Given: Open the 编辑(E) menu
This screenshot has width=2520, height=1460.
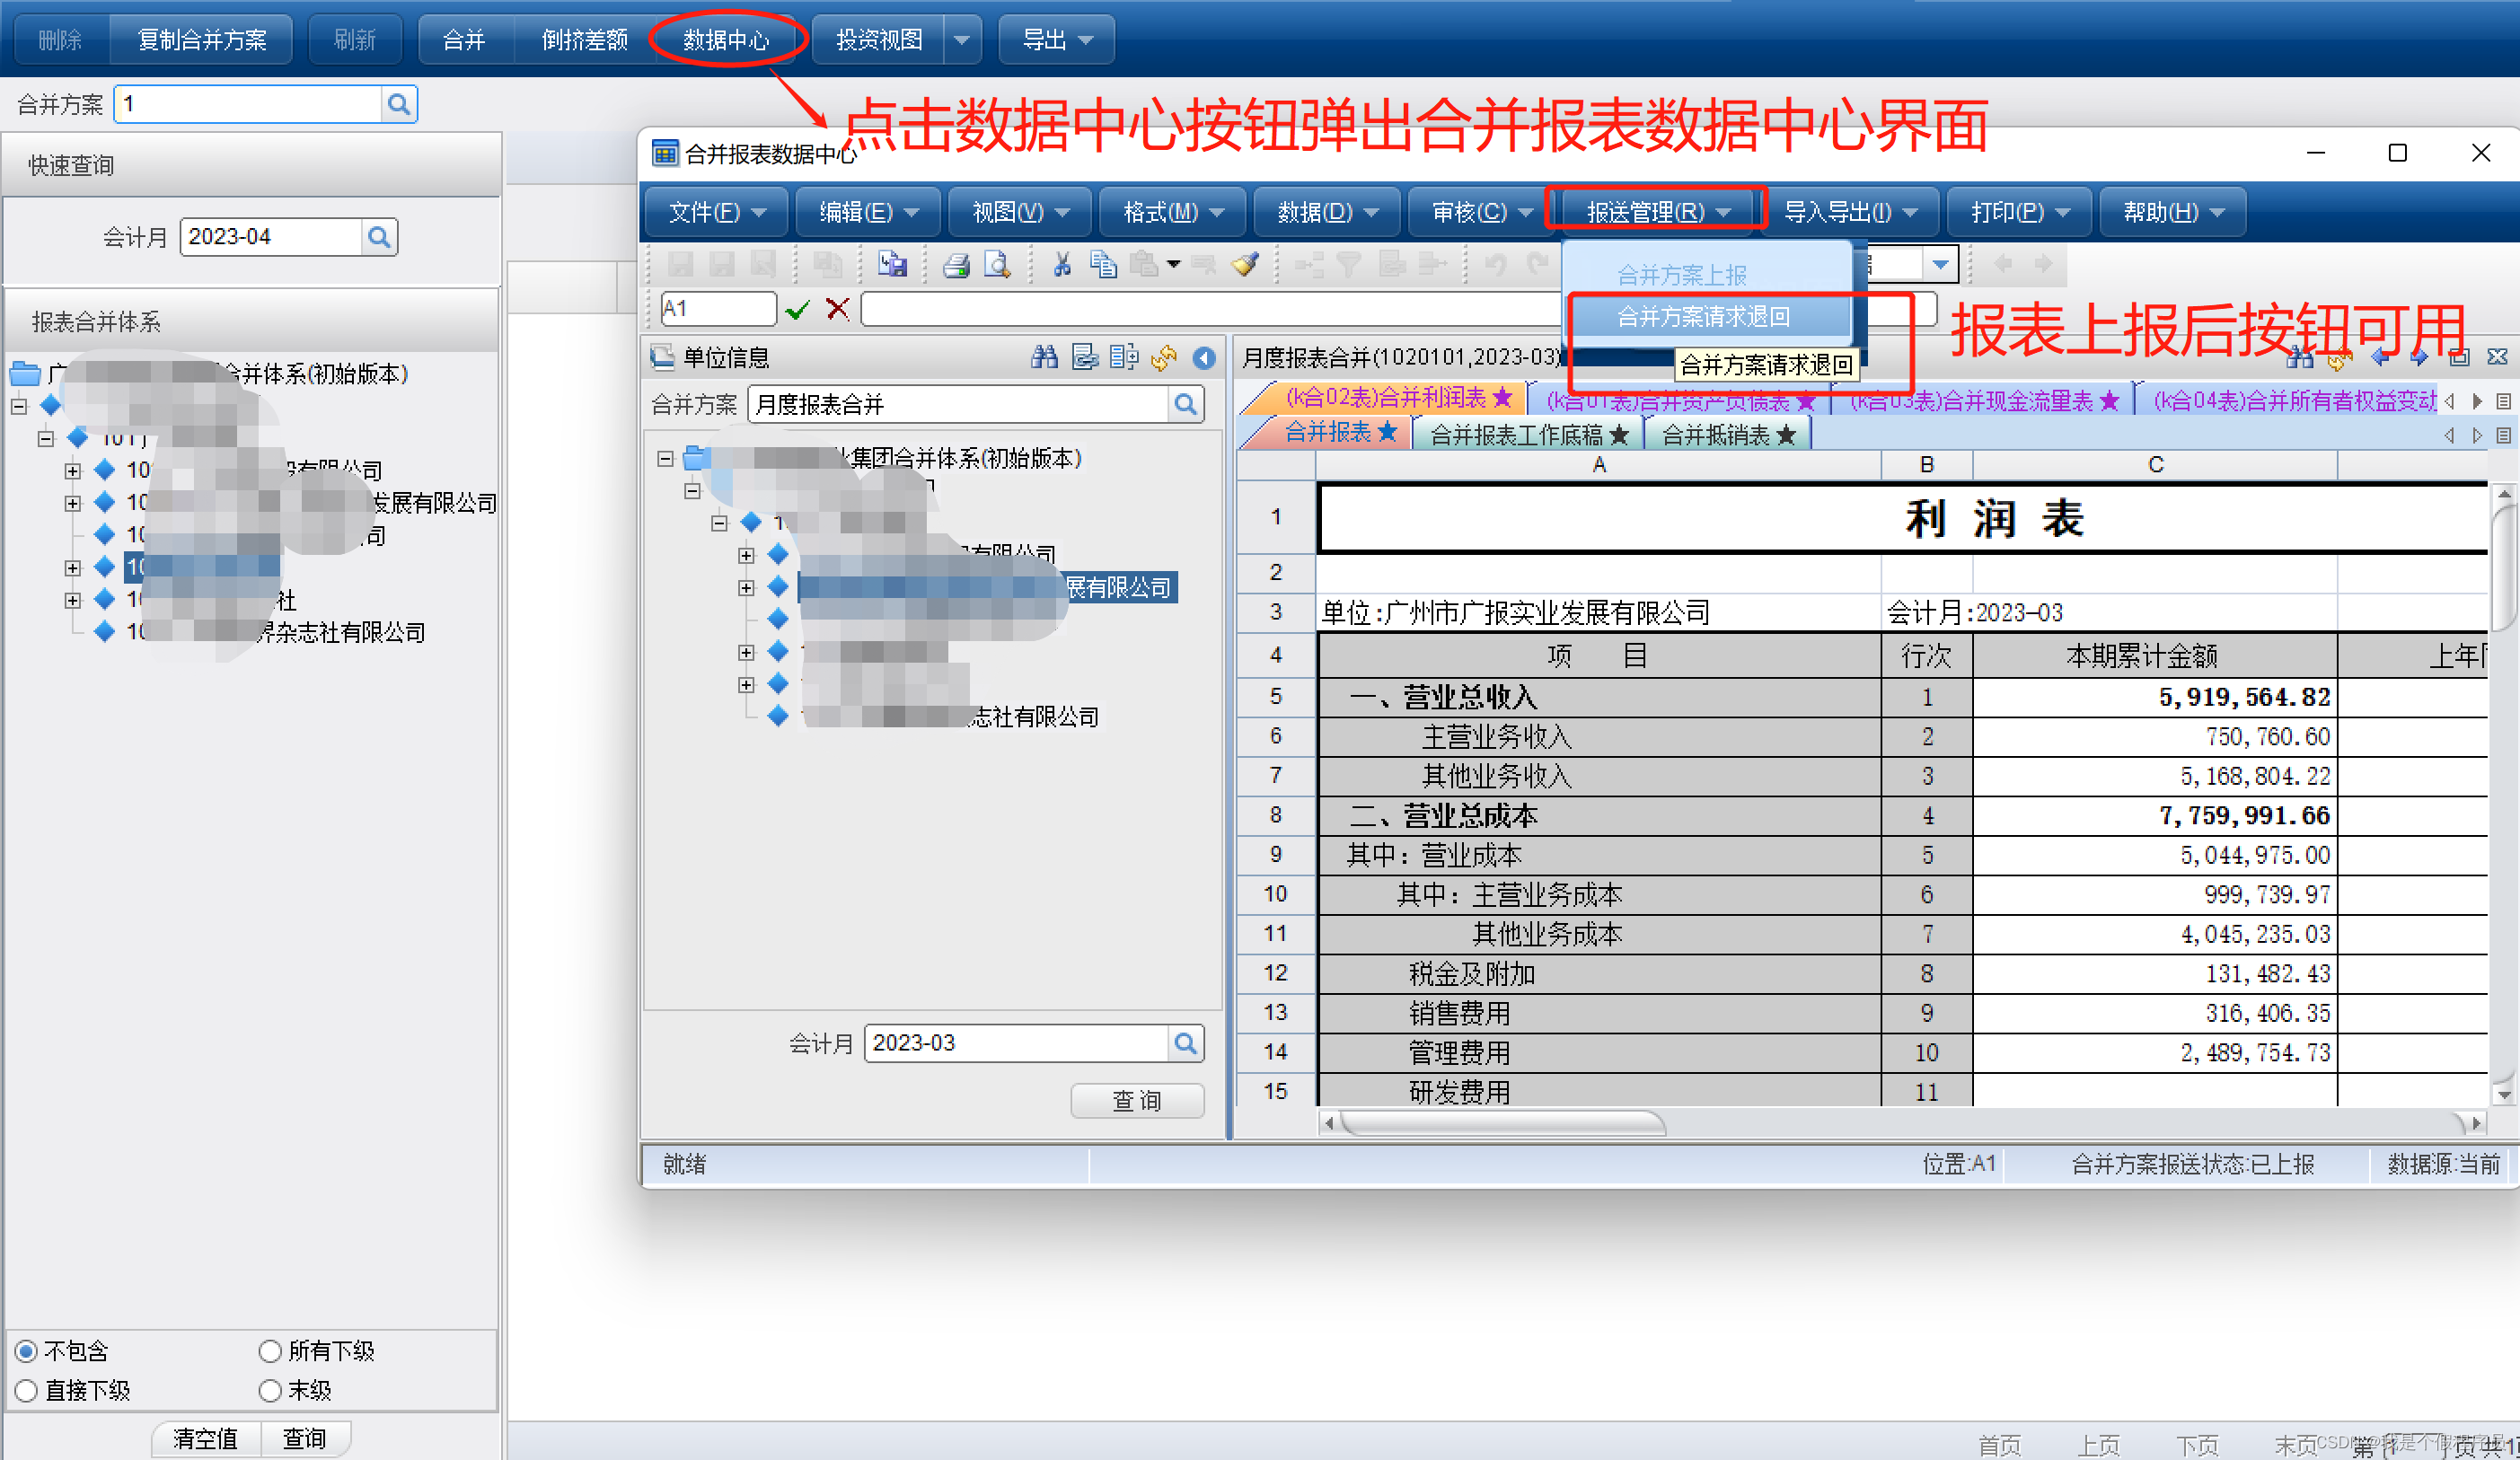Looking at the screenshot, I should coord(868,212).
